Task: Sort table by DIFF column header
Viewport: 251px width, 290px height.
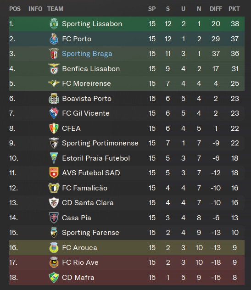Action: (216, 9)
